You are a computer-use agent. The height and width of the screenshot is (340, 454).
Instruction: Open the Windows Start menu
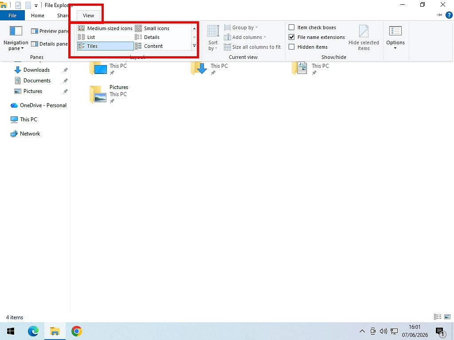tap(11, 331)
